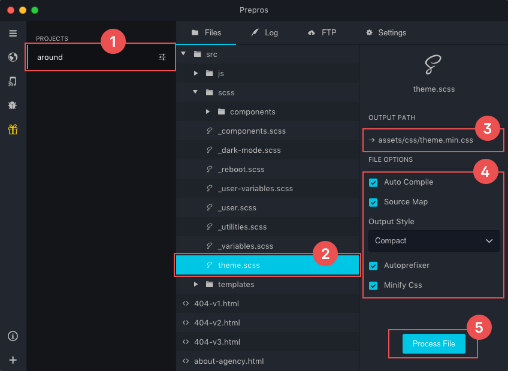Turn off Minify Css
Image resolution: width=508 pixels, height=371 pixels.
pyautogui.click(x=374, y=285)
